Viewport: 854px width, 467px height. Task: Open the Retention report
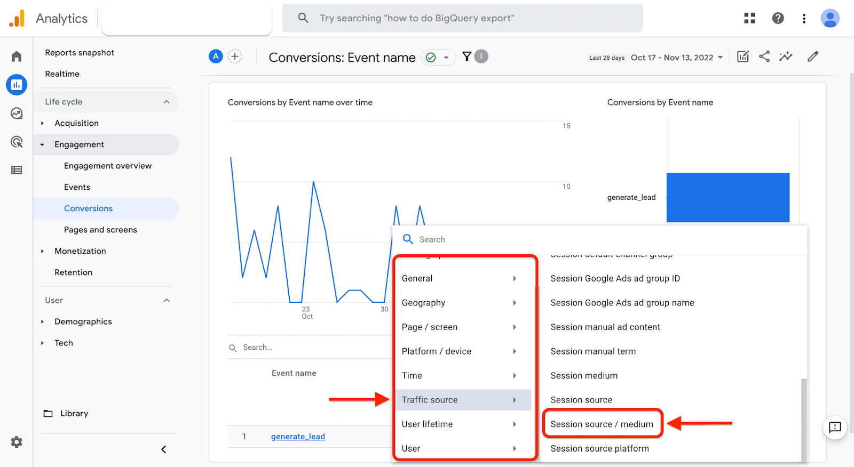point(73,272)
